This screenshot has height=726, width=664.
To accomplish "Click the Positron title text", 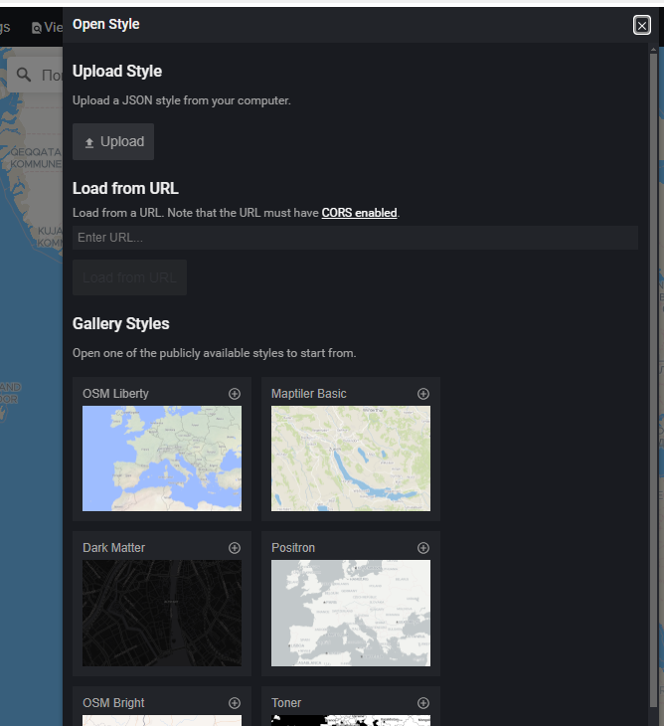I will pos(293,548).
